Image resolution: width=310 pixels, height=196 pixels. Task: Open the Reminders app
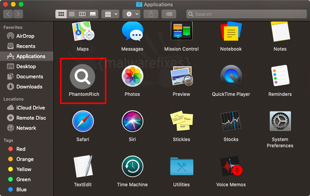pyautogui.click(x=280, y=76)
